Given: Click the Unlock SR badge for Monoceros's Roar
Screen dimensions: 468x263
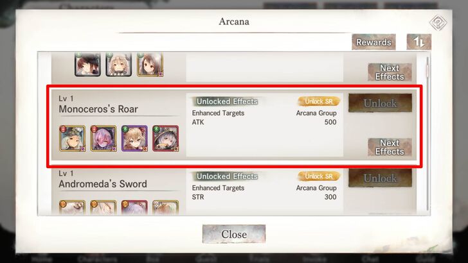Looking at the screenshot, I should 319,101.
